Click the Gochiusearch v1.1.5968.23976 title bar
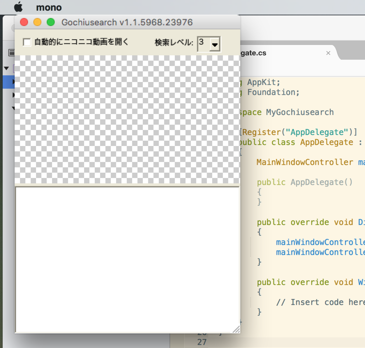365x348 pixels. click(x=127, y=22)
